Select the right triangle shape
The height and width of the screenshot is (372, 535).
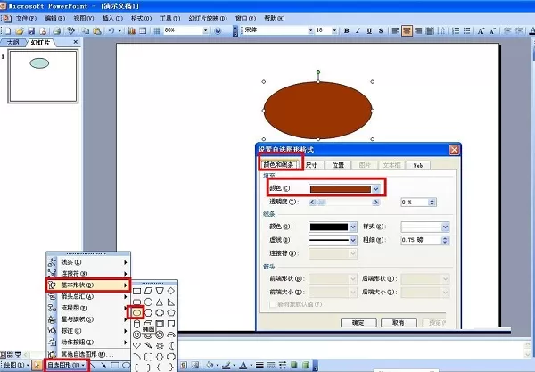click(x=171, y=302)
